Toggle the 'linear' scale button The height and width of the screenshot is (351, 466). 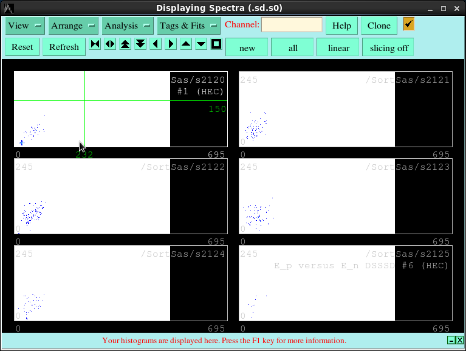[x=338, y=47]
